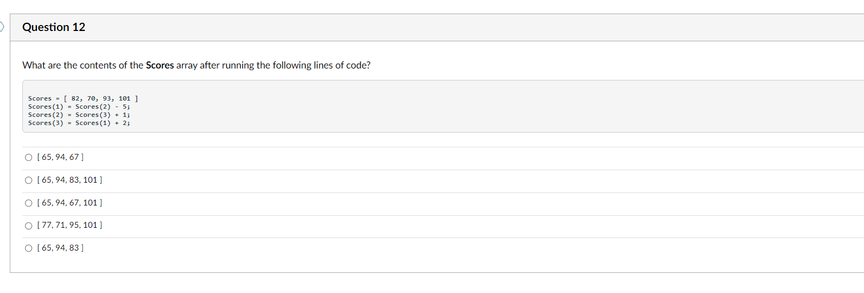Pick the [ 77, 71, 95, 101 ] radio button
The height and width of the screenshot is (293, 864).
point(29,226)
